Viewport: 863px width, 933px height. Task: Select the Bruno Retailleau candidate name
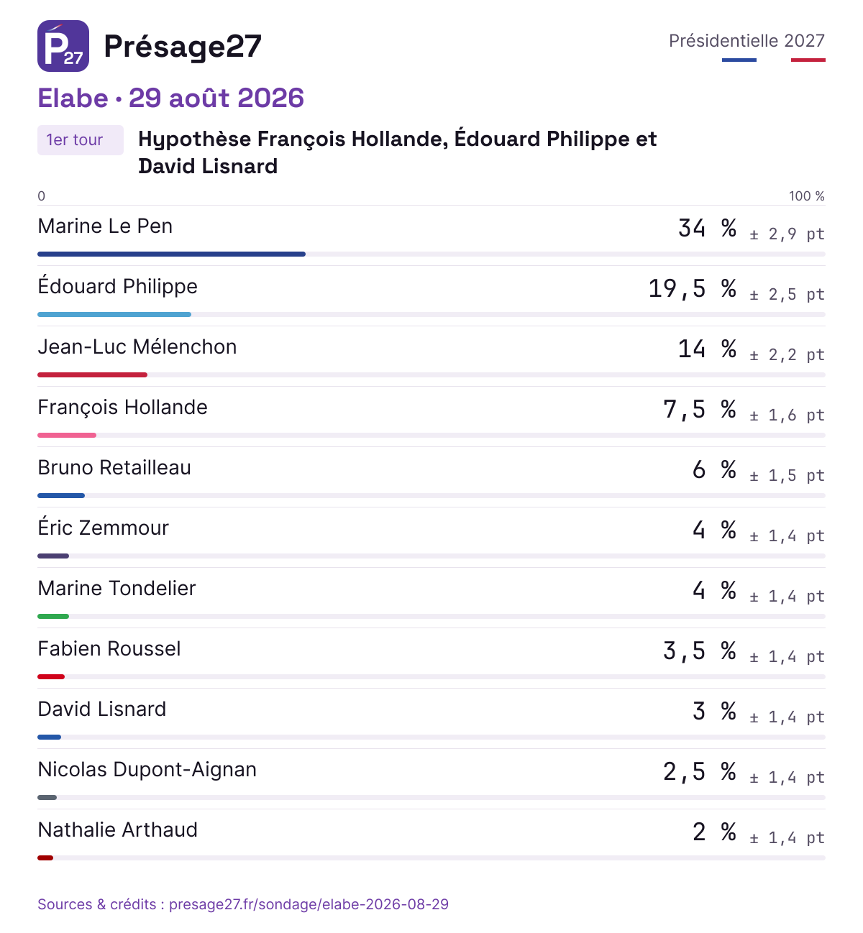pyautogui.click(x=114, y=468)
